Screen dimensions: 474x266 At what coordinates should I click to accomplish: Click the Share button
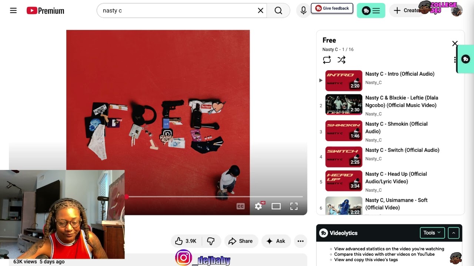click(x=241, y=241)
